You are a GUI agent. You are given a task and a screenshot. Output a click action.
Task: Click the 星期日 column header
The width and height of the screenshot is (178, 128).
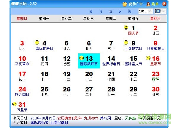pos(22,18)
